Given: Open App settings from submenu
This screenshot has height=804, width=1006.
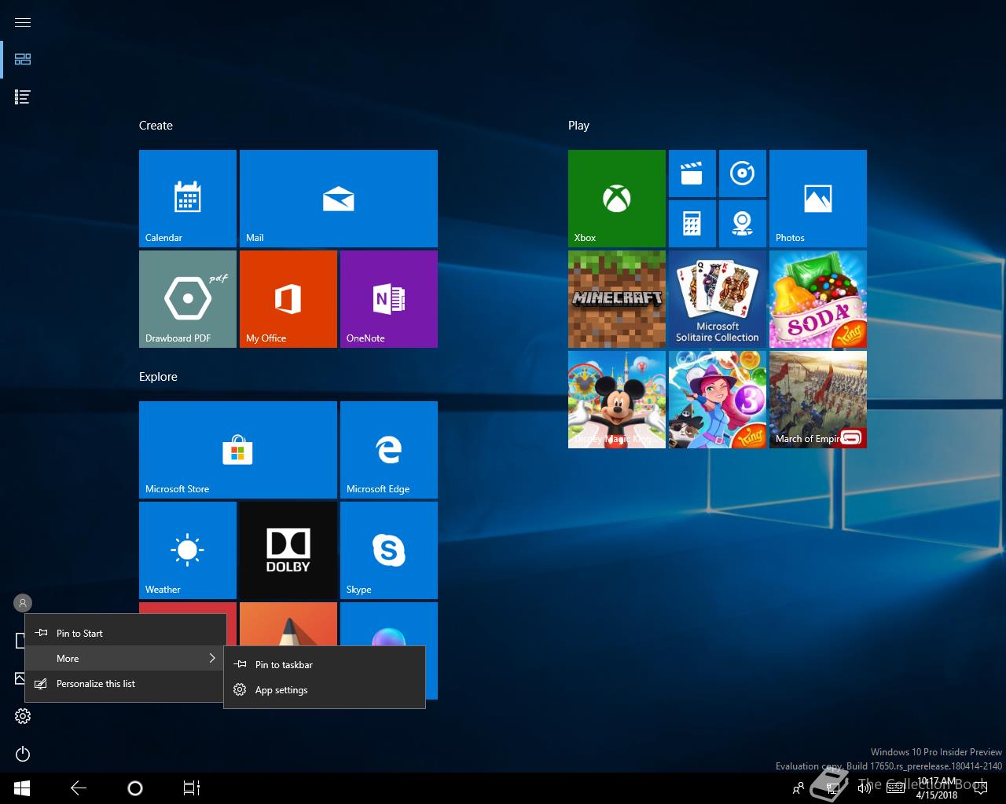Looking at the screenshot, I should click(x=325, y=689).
